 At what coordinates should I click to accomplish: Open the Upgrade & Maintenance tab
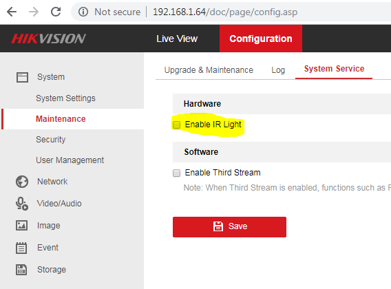point(209,70)
